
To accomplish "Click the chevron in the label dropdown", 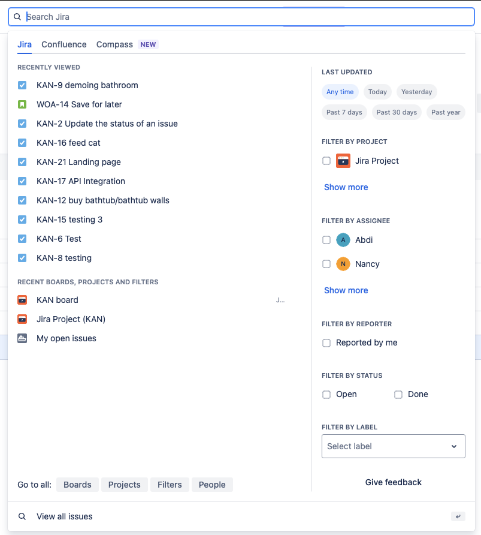I will [454, 446].
